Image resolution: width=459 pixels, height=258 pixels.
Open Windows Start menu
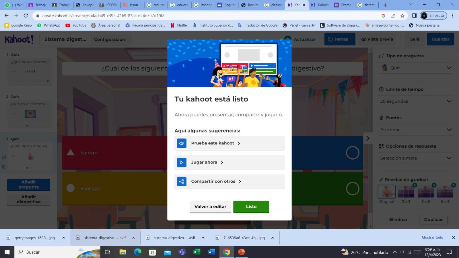[x=7, y=252]
